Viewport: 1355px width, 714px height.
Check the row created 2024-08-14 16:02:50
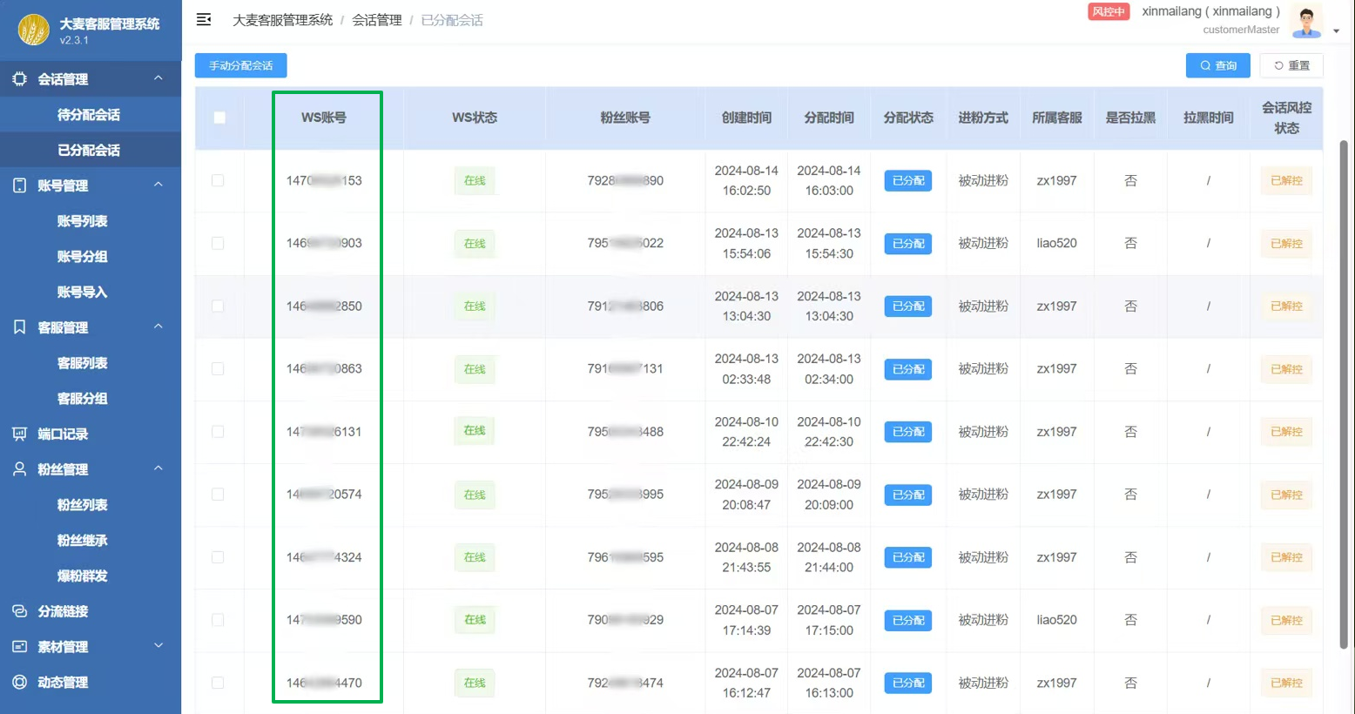(x=218, y=180)
